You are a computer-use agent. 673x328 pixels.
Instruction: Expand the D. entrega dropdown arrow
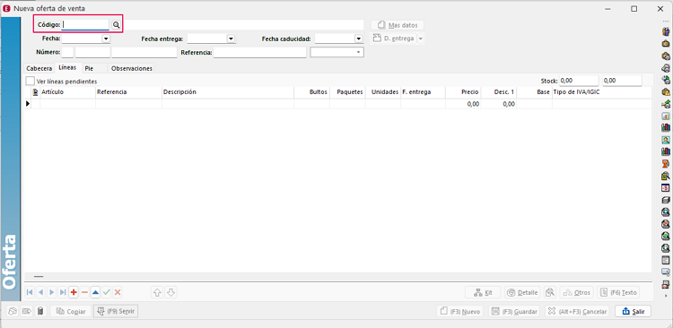[x=421, y=39]
